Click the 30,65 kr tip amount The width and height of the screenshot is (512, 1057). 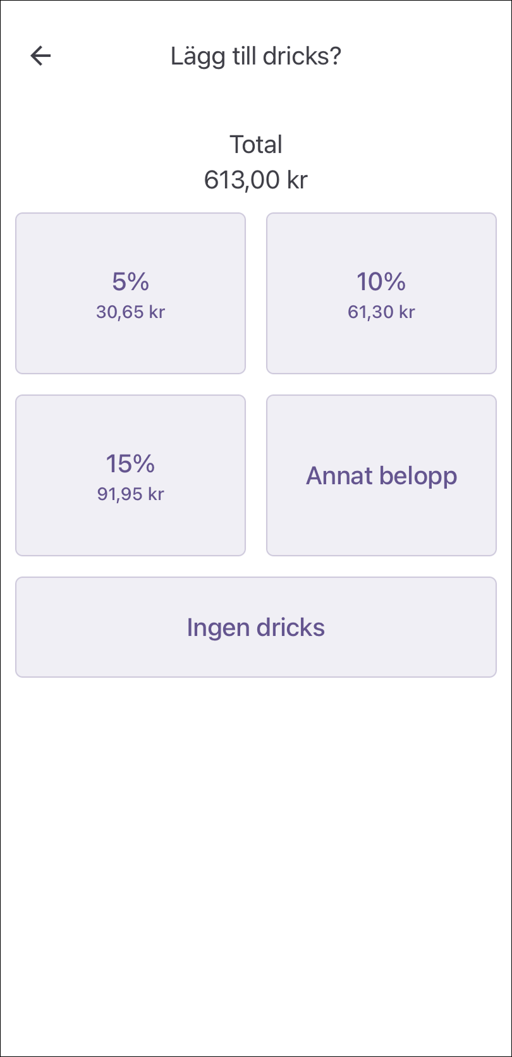click(x=130, y=312)
